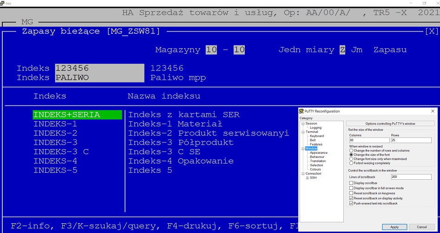The image size is (440, 233).
Task: Open the SSH category
Action: (x=313, y=177)
